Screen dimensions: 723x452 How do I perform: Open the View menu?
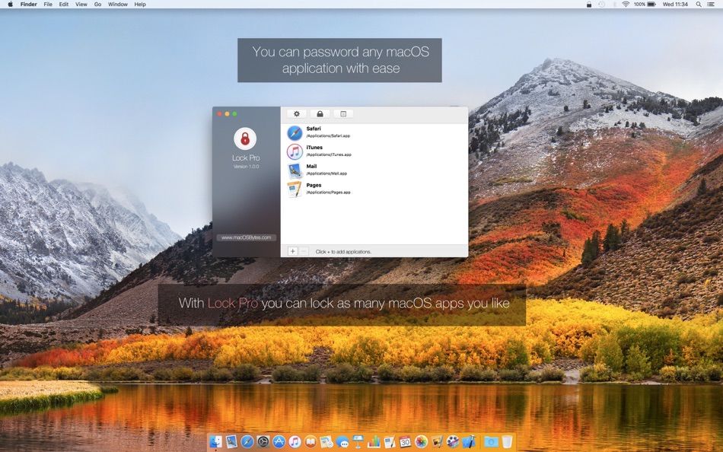click(x=81, y=4)
